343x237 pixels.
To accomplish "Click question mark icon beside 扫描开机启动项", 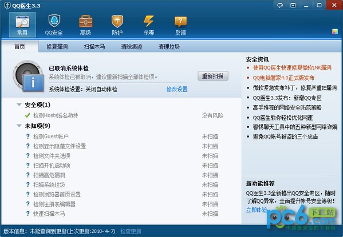I will click(28, 165).
